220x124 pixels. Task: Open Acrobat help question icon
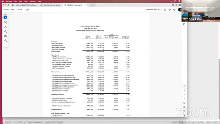tap(173, 5)
